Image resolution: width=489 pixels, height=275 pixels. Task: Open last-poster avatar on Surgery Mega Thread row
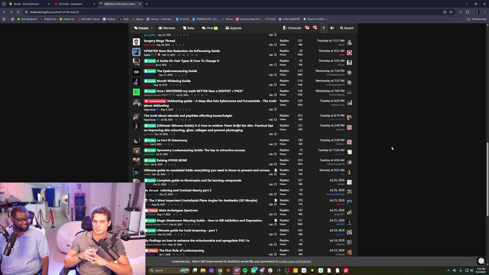[349, 42]
